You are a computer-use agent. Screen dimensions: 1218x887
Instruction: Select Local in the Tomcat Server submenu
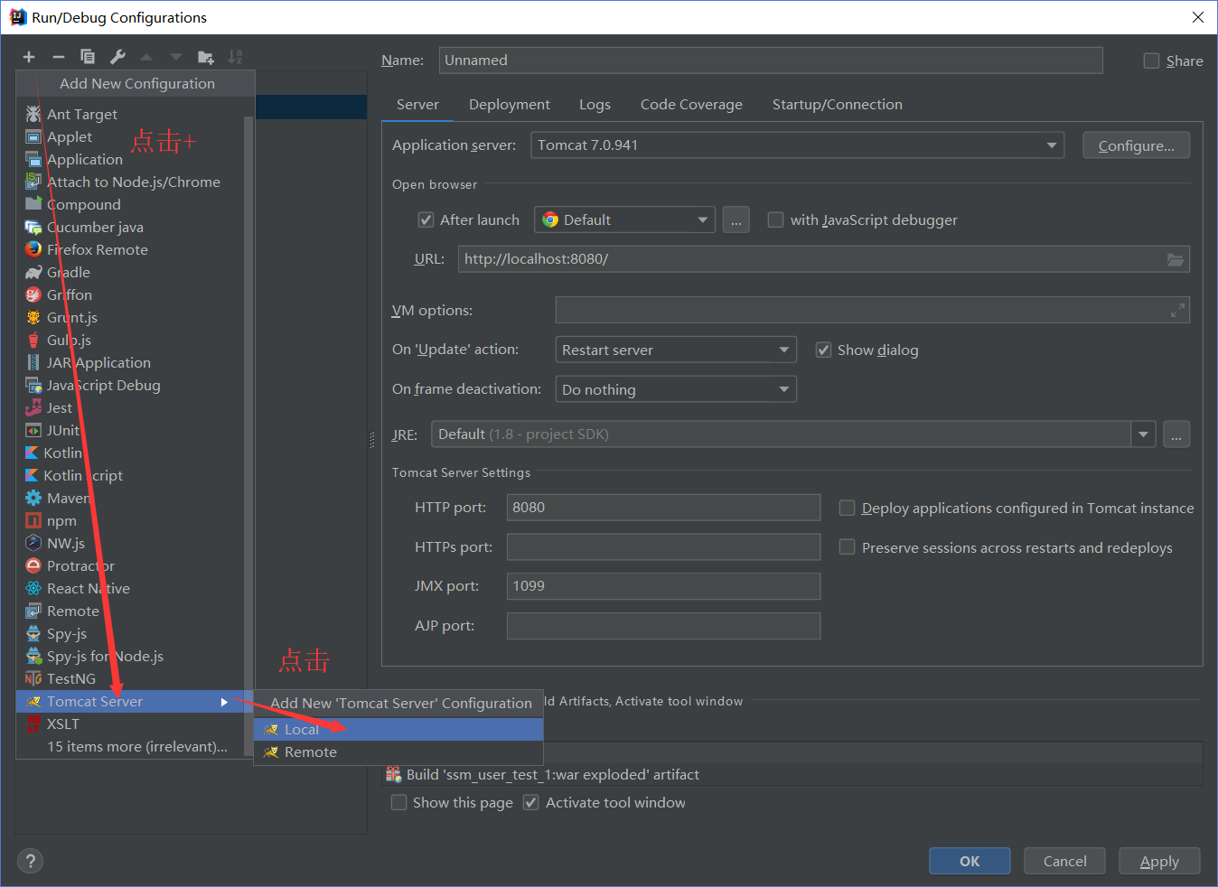tap(398, 729)
